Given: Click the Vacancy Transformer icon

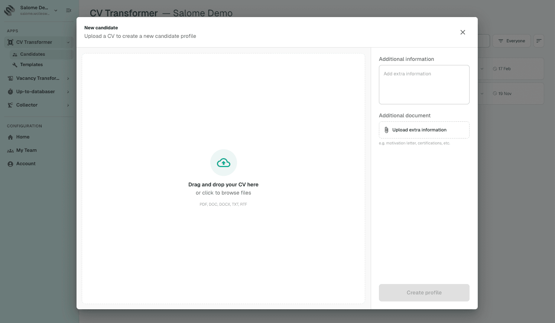Looking at the screenshot, I should tap(10, 78).
